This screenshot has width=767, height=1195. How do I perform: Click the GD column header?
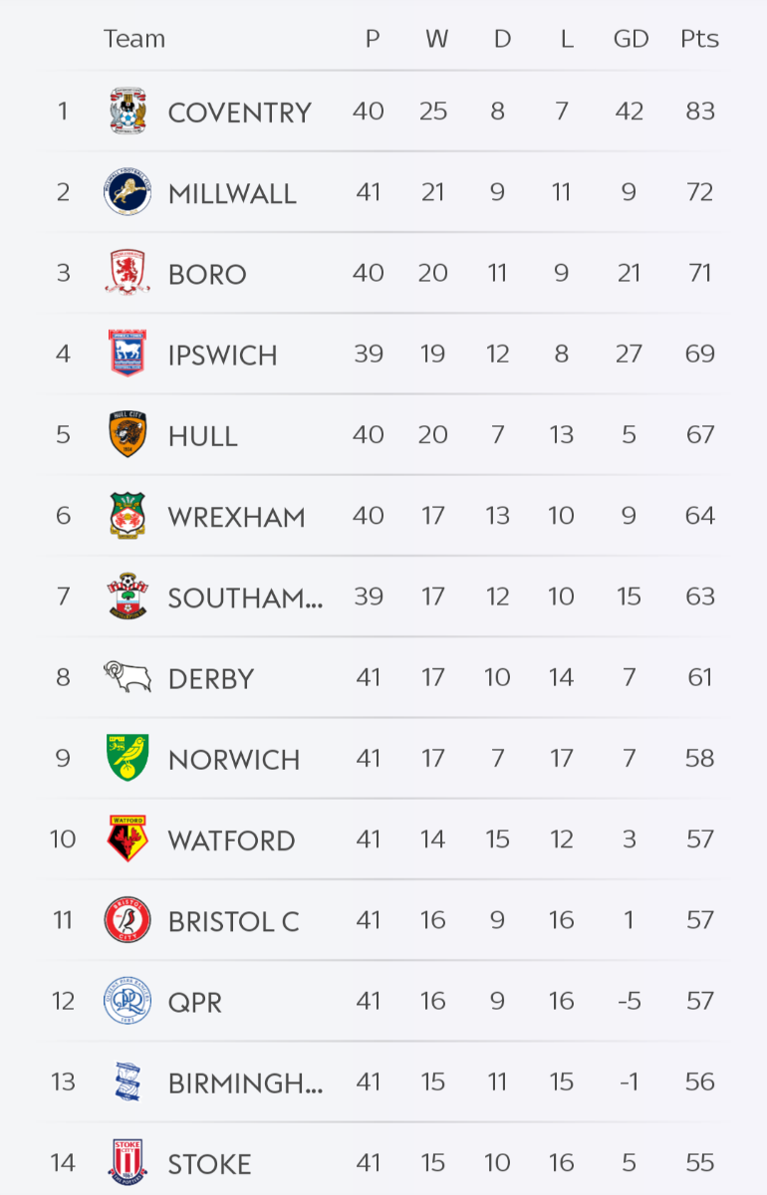[x=631, y=39]
